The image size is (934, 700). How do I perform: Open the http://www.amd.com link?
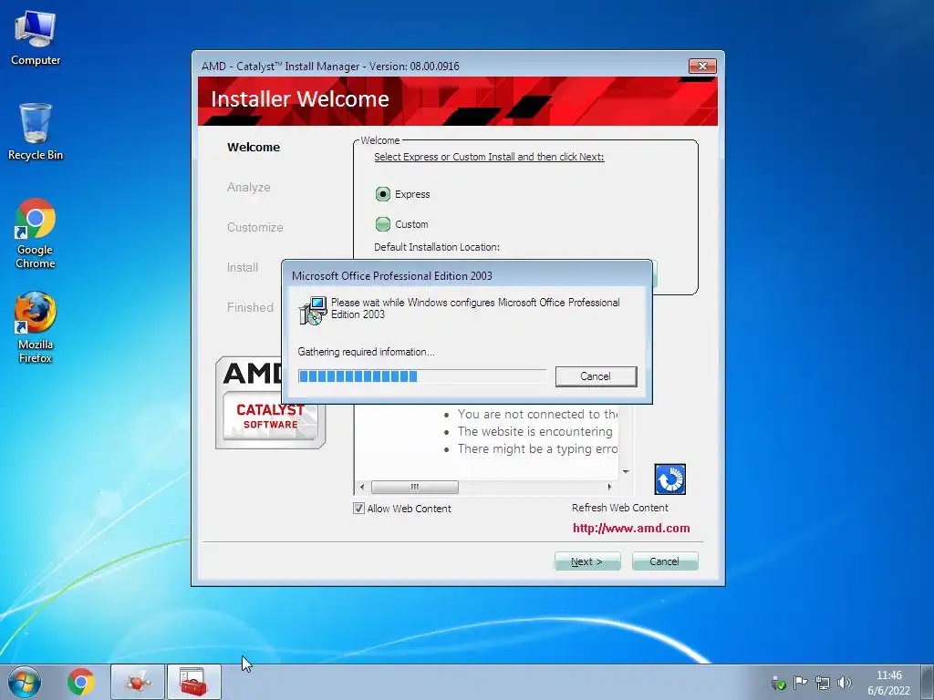631,528
